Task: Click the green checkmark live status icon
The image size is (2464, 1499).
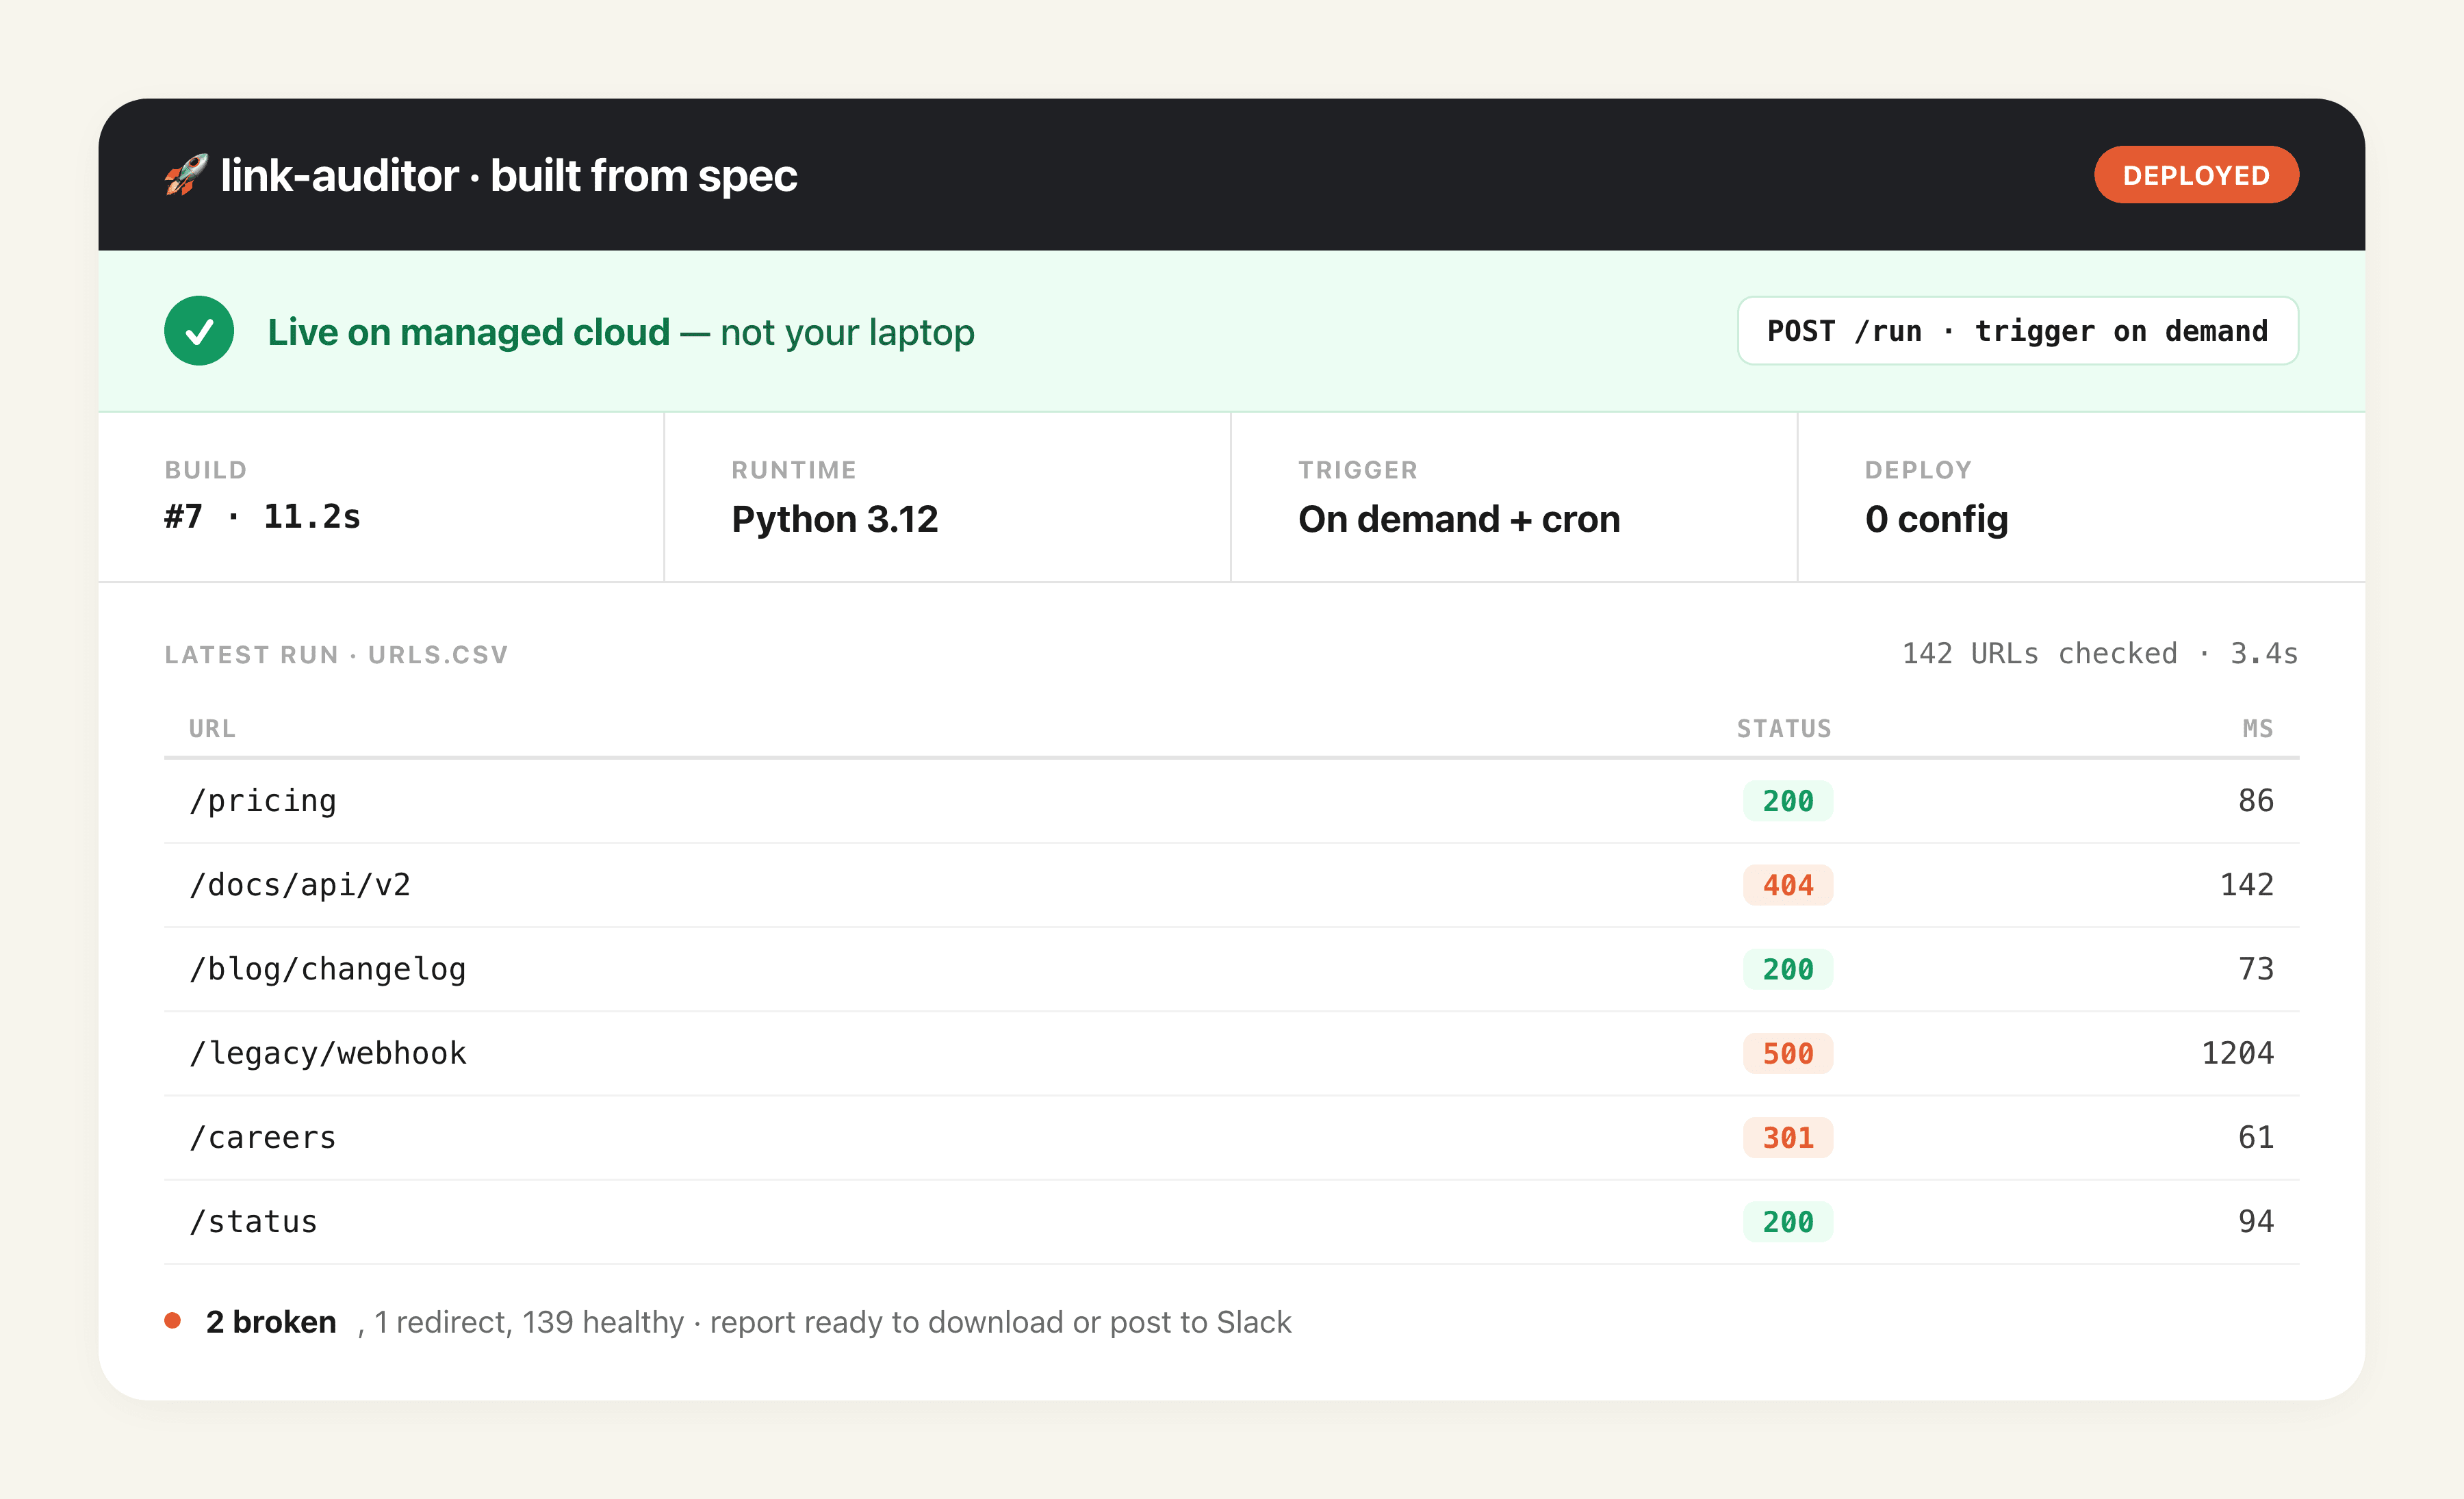Action: (x=199, y=331)
